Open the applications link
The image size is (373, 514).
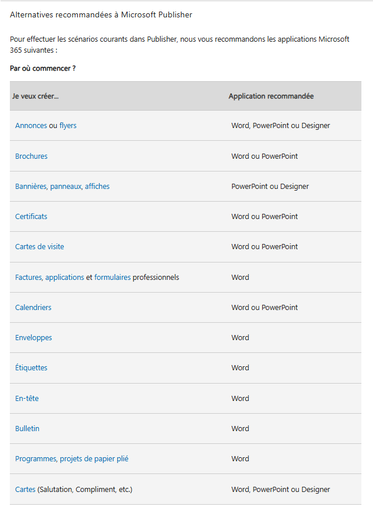(x=64, y=278)
